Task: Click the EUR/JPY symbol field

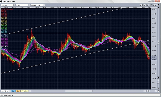Action: tap(7, 5)
